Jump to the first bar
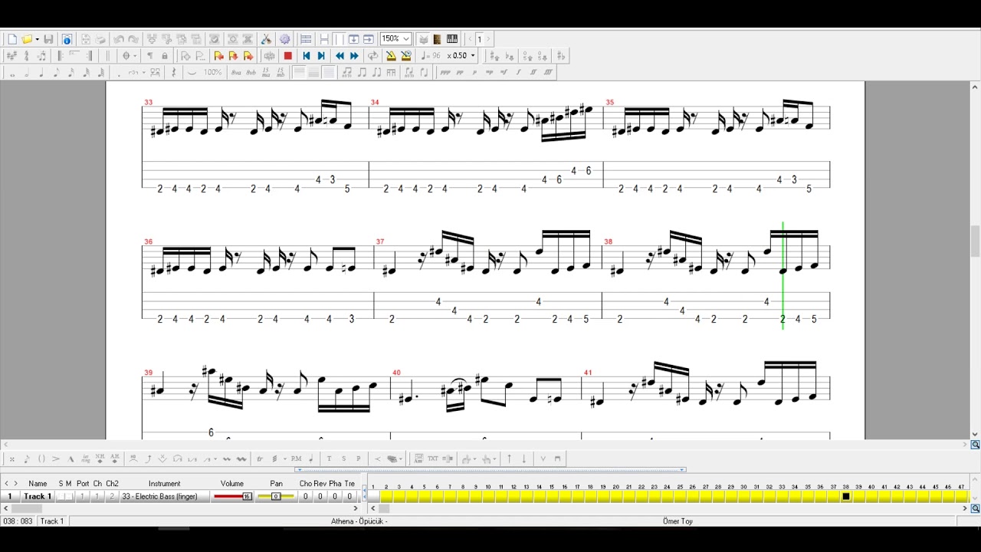 306,56
